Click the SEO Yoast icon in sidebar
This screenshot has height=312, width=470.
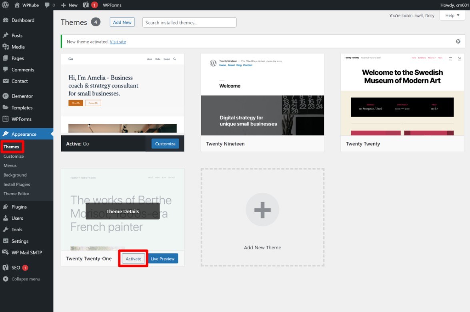5,268
